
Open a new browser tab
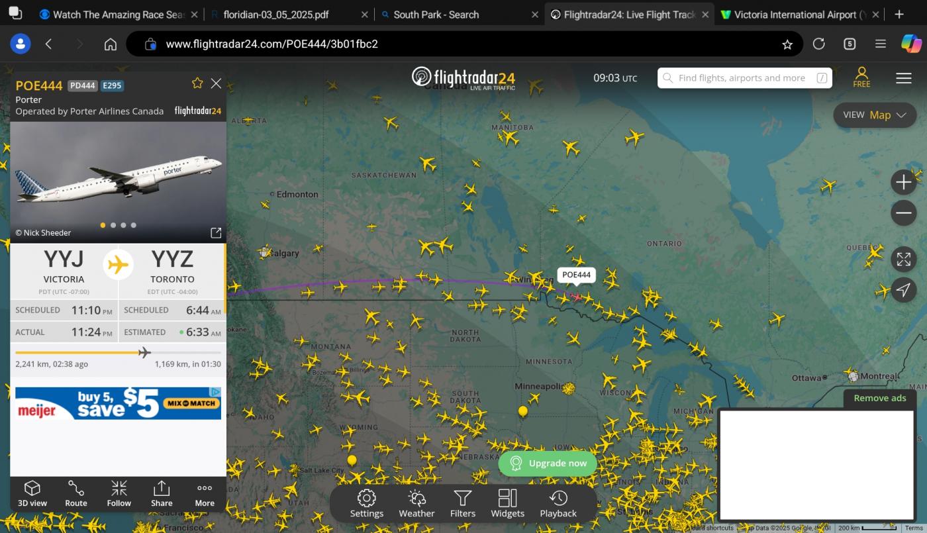[x=899, y=15]
